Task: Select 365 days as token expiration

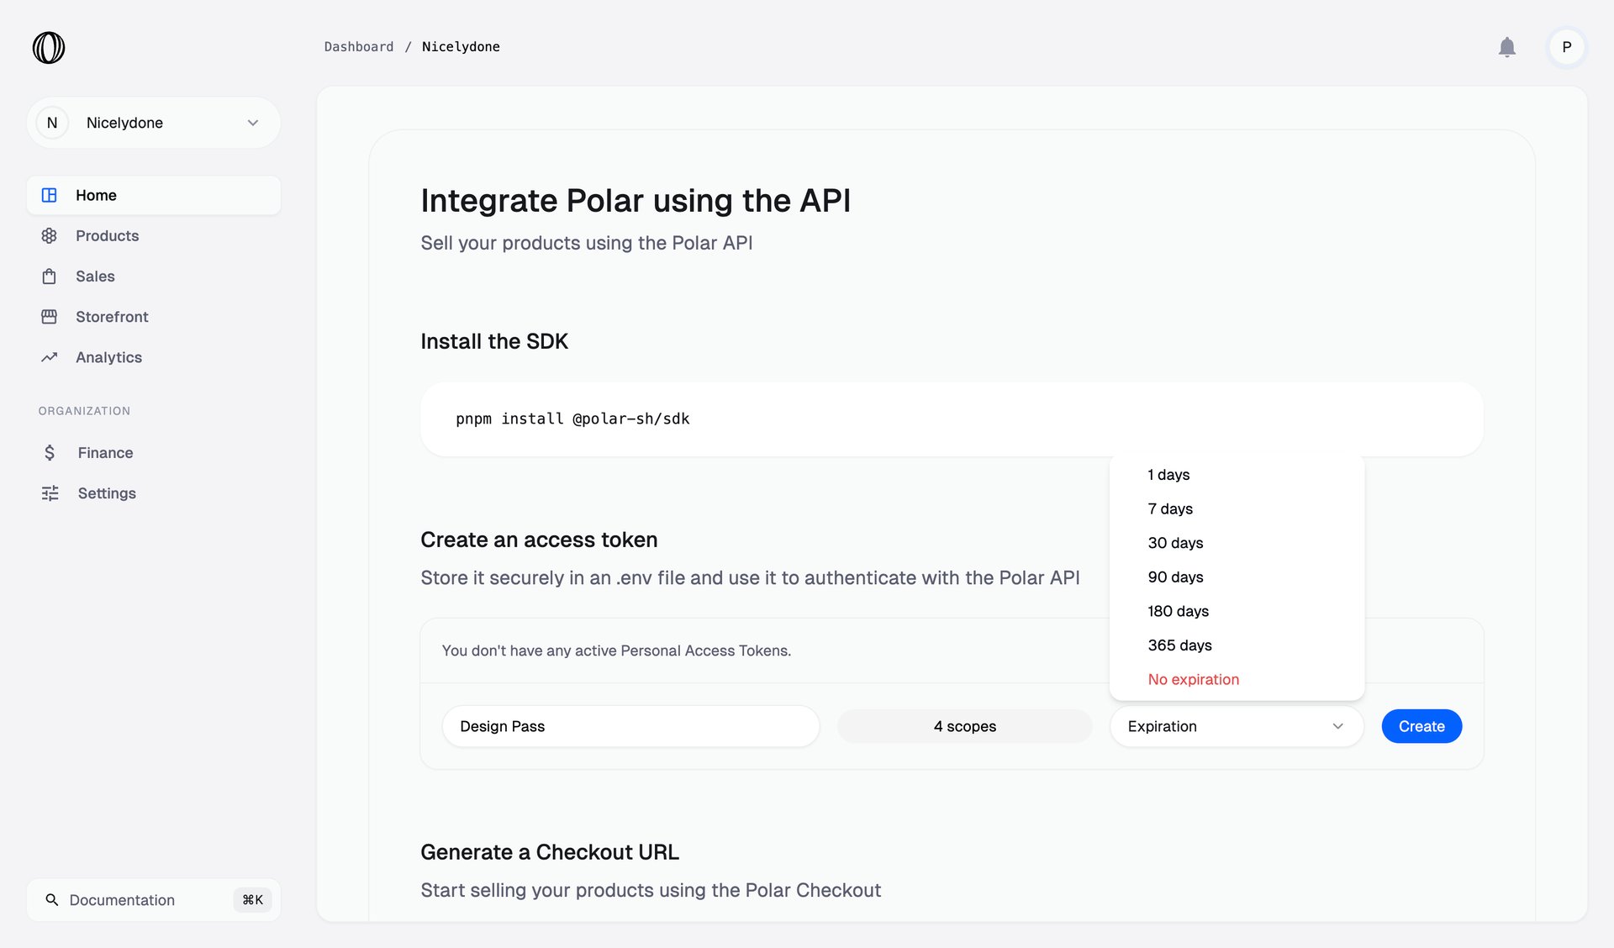Action: click(x=1179, y=645)
